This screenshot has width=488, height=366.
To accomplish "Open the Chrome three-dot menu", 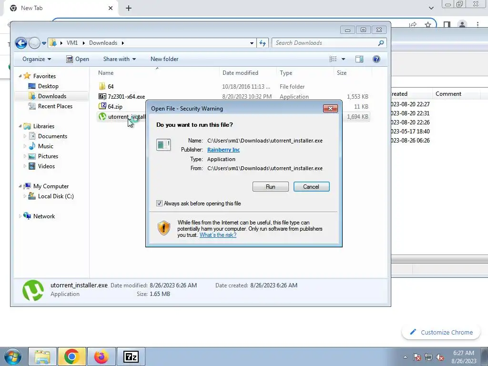I will [x=478, y=25].
